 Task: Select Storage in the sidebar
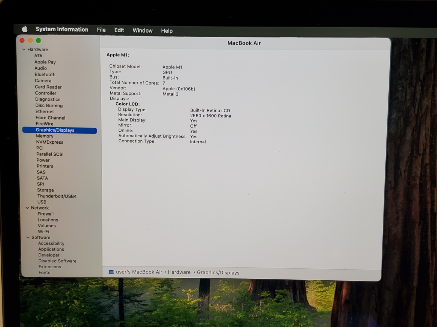pos(45,190)
